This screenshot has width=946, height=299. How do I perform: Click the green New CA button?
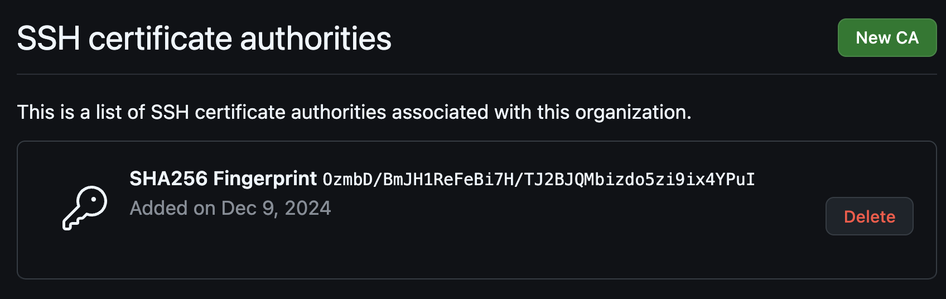click(887, 38)
